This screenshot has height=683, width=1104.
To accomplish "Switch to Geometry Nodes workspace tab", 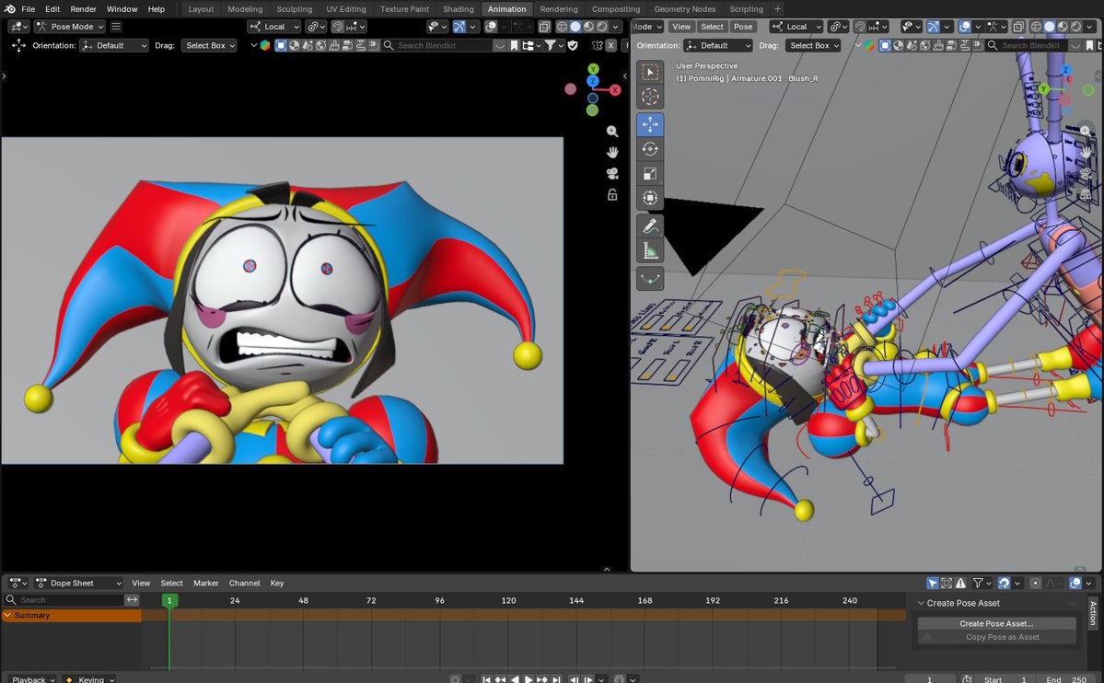I will click(x=684, y=9).
